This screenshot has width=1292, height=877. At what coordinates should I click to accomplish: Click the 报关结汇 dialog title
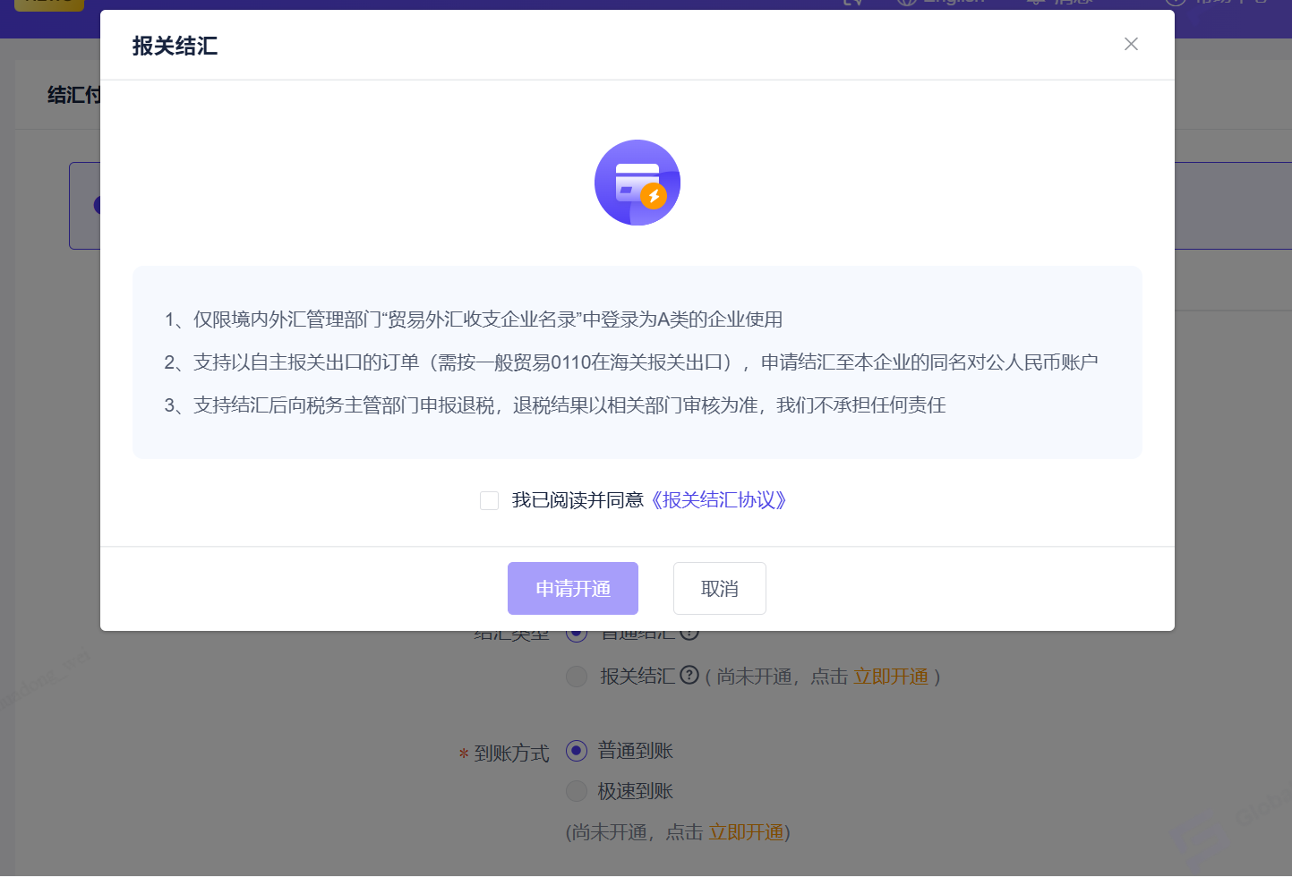click(x=175, y=46)
